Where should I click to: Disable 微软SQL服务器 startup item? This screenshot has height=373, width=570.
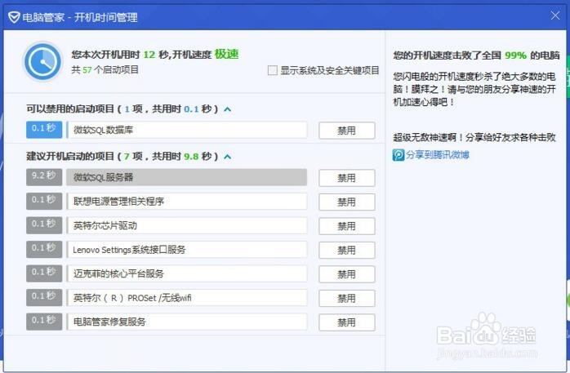[x=347, y=178]
